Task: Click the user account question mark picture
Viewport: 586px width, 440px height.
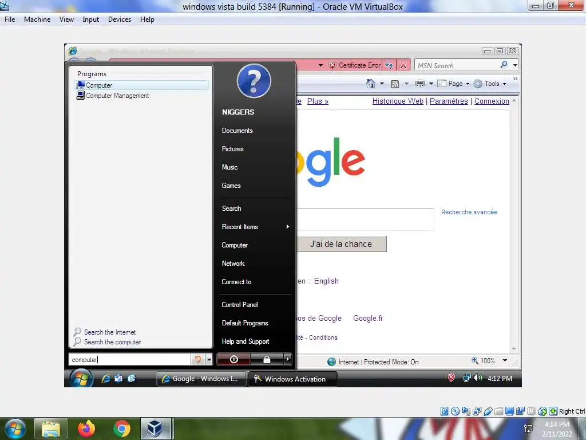Action: pyautogui.click(x=254, y=81)
